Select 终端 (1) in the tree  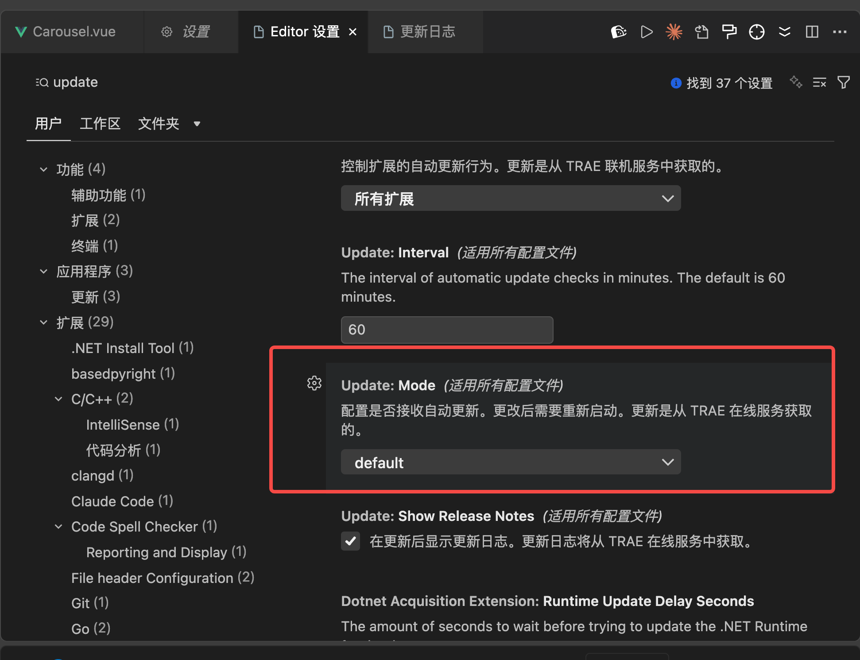[x=94, y=246]
